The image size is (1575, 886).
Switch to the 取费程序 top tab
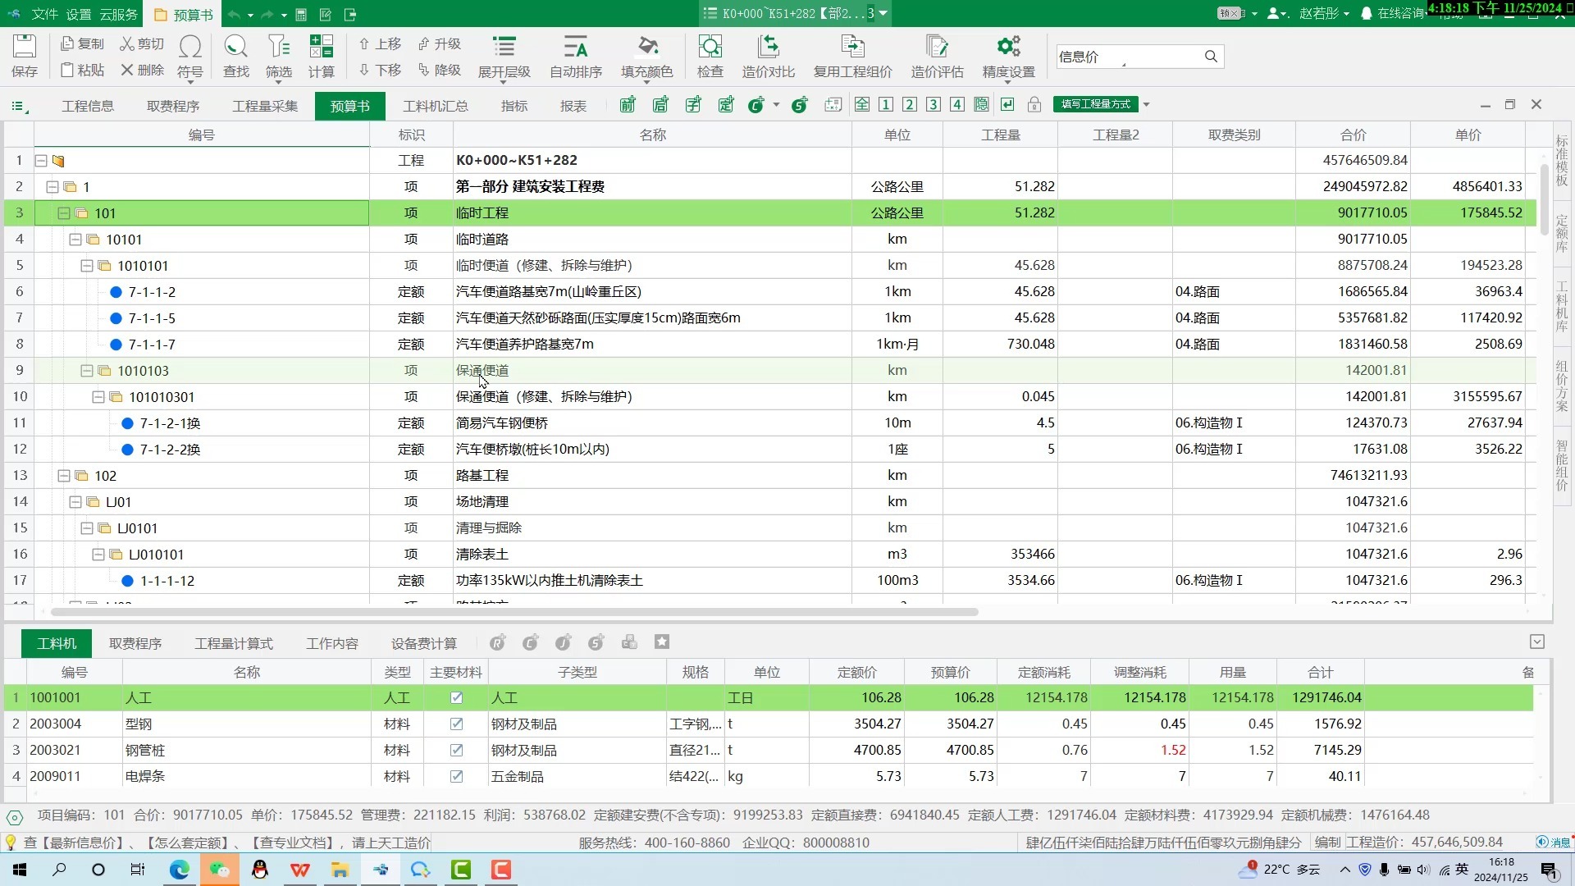(x=173, y=106)
